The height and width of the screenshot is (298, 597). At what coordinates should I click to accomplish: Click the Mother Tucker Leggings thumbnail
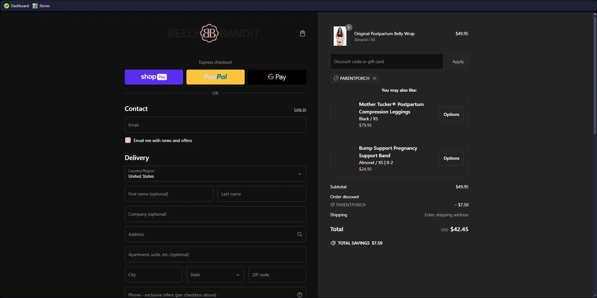[345, 114]
